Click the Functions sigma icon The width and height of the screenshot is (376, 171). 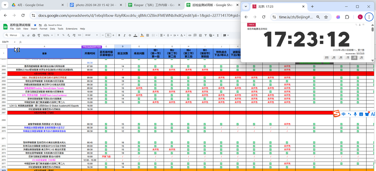(x=218, y=35)
